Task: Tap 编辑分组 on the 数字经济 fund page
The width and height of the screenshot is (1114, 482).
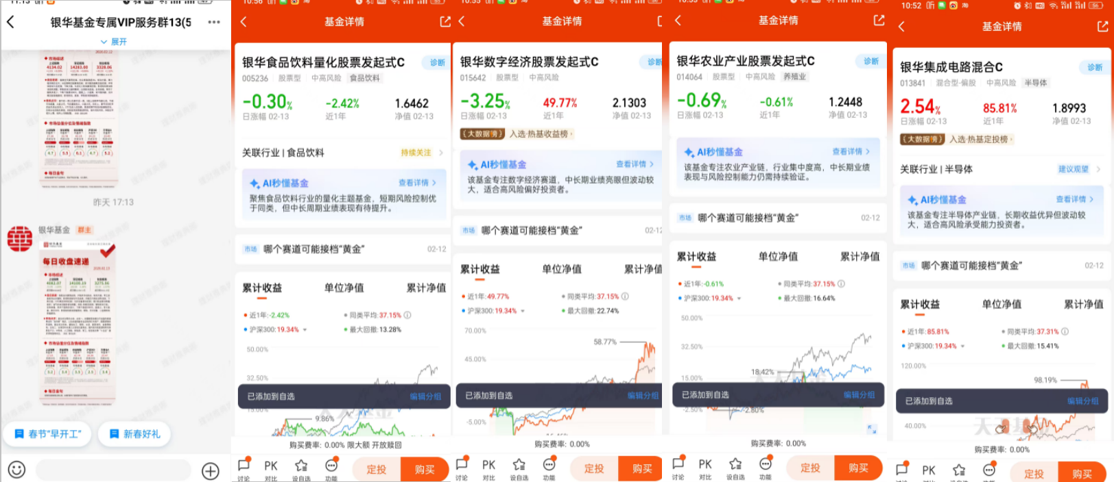Action: point(643,396)
